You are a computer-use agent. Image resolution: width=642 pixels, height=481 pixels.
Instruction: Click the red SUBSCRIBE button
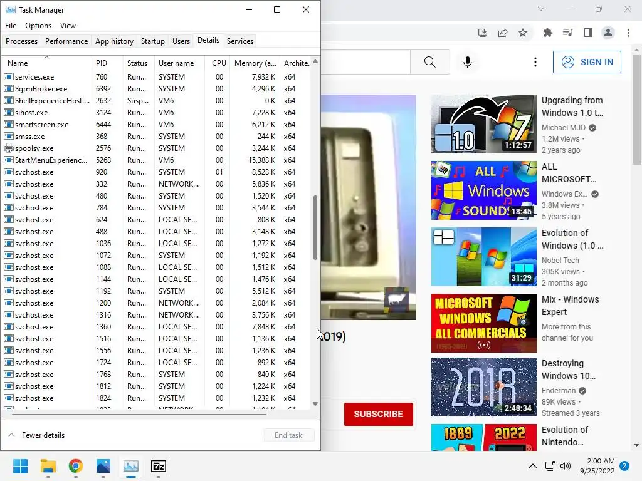coord(378,414)
